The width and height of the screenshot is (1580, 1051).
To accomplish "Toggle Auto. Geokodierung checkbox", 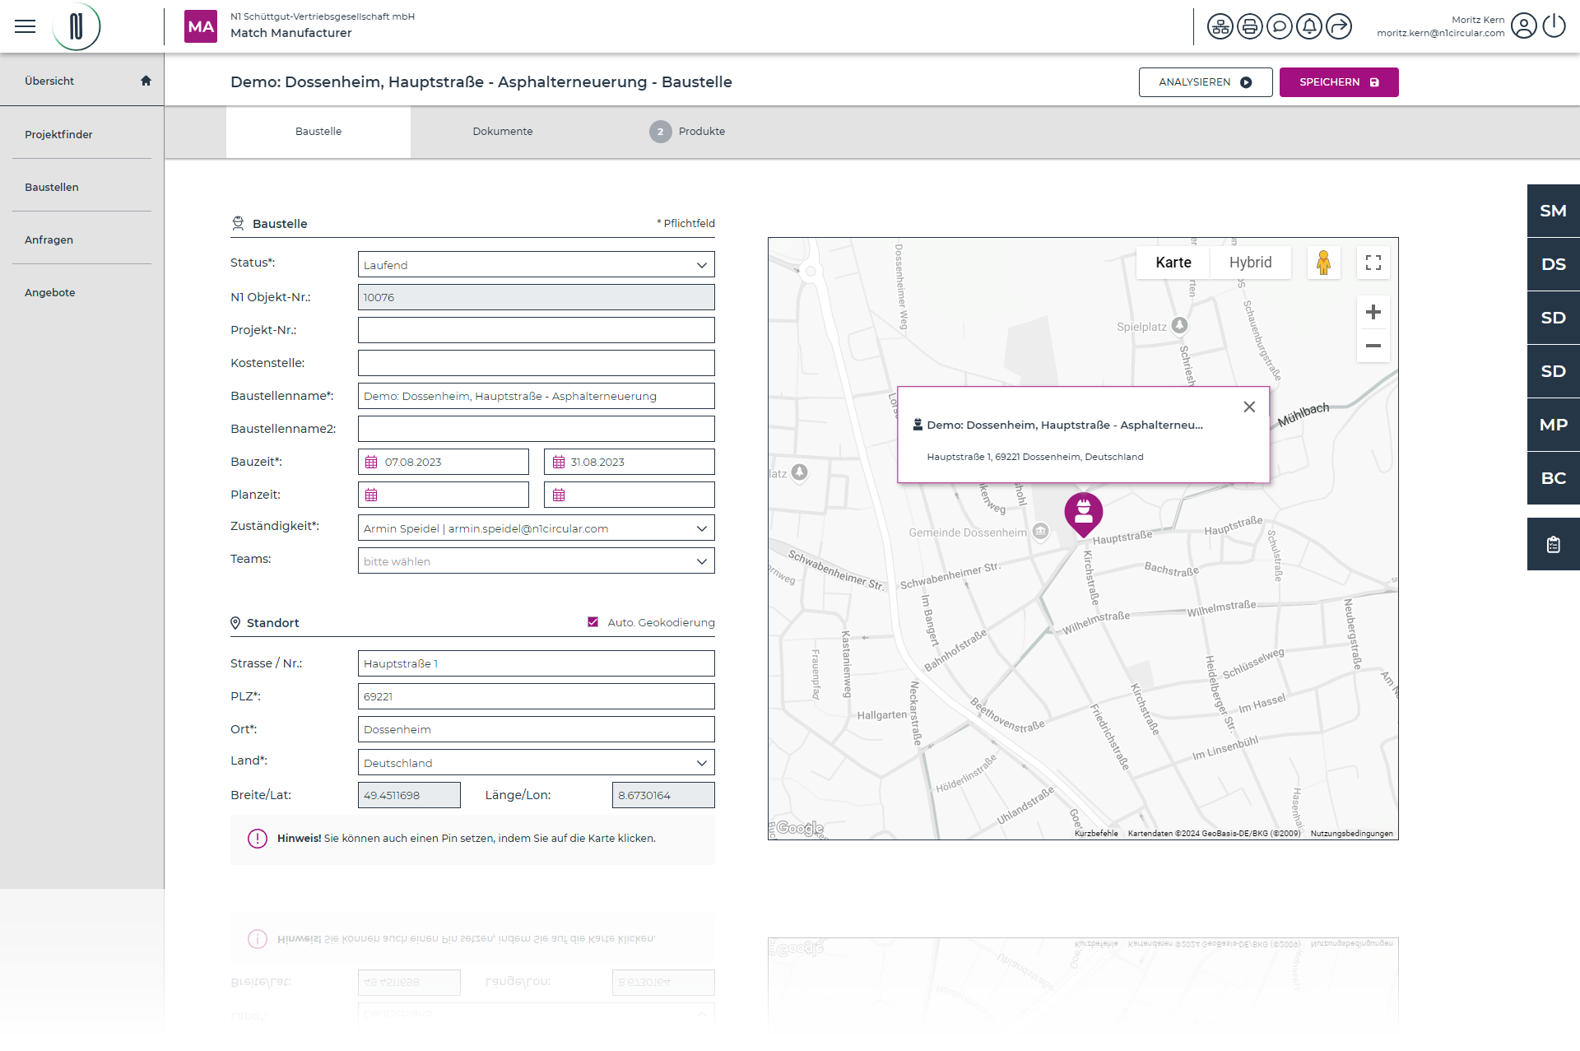I will [592, 622].
